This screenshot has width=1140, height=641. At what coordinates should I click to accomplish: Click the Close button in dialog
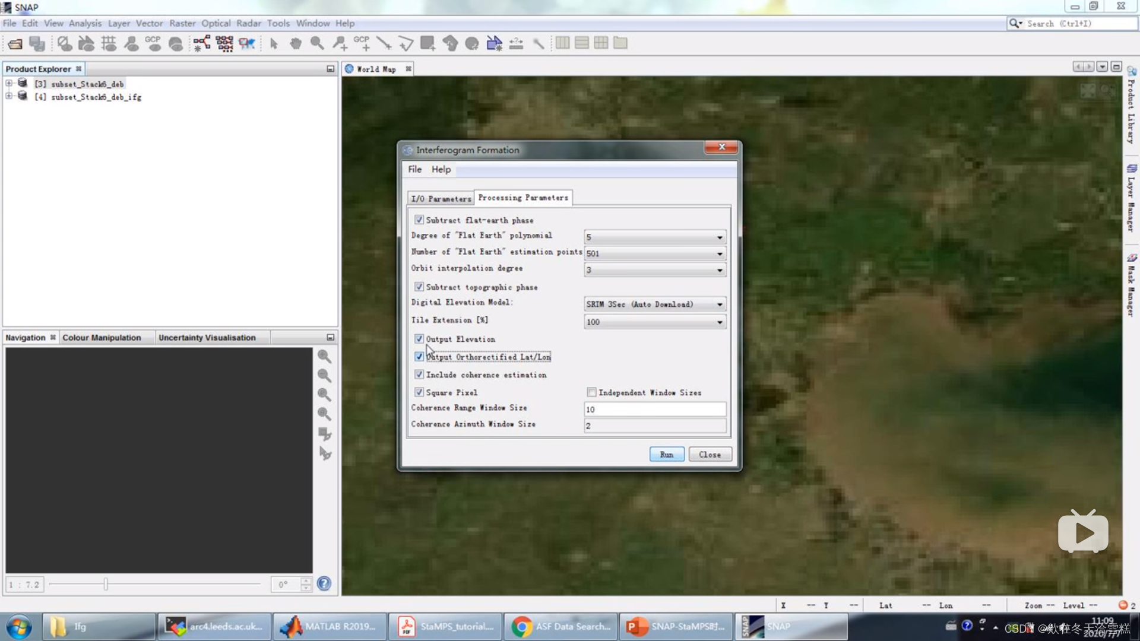pyautogui.click(x=710, y=455)
